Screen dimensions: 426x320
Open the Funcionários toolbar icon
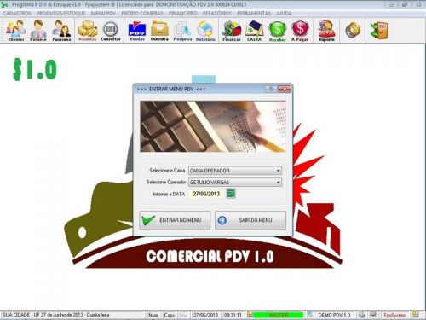point(61,30)
